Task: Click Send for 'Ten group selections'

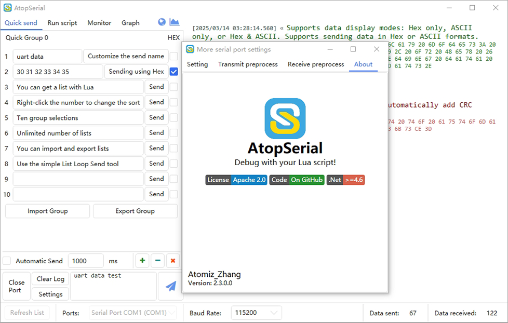Action: pyautogui.click(x=156, y=117)
